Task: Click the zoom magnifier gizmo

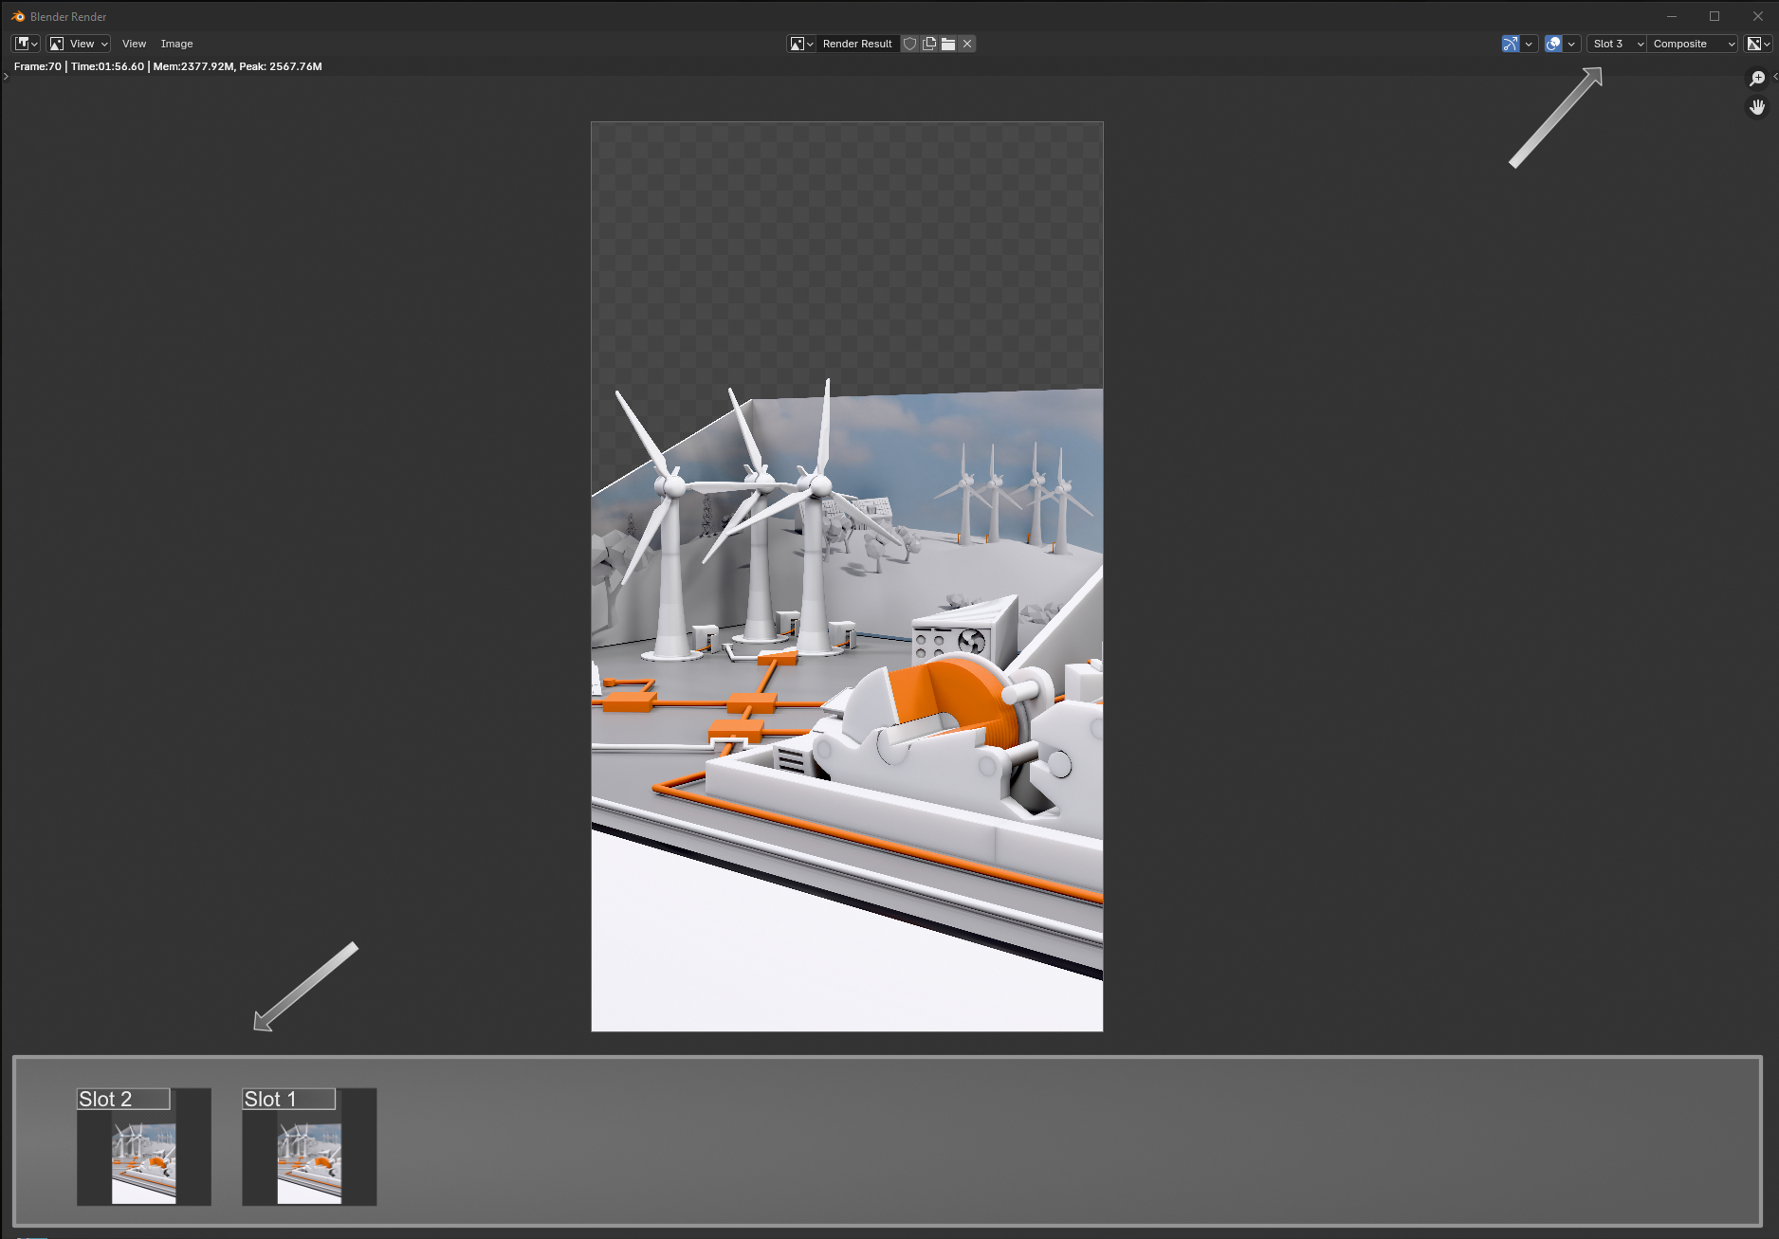Action: pyautogui.click(x=1757, y=79)
